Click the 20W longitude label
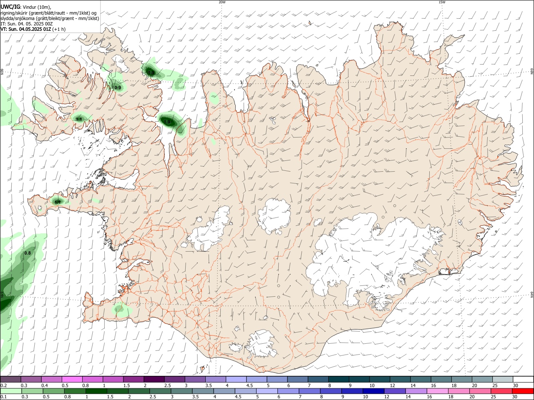 click(x=222, y=2)
